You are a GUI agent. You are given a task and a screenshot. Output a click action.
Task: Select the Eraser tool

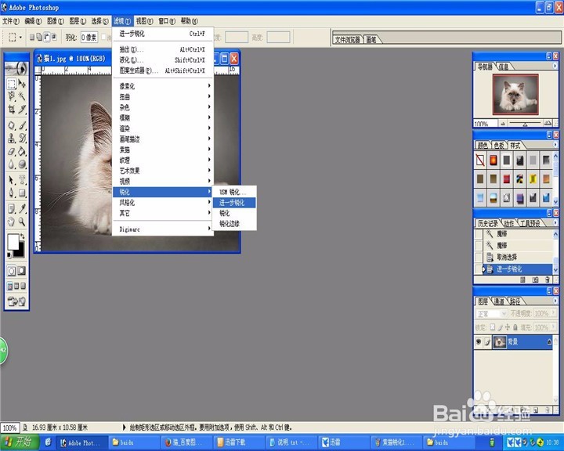[x=12, y=151]
